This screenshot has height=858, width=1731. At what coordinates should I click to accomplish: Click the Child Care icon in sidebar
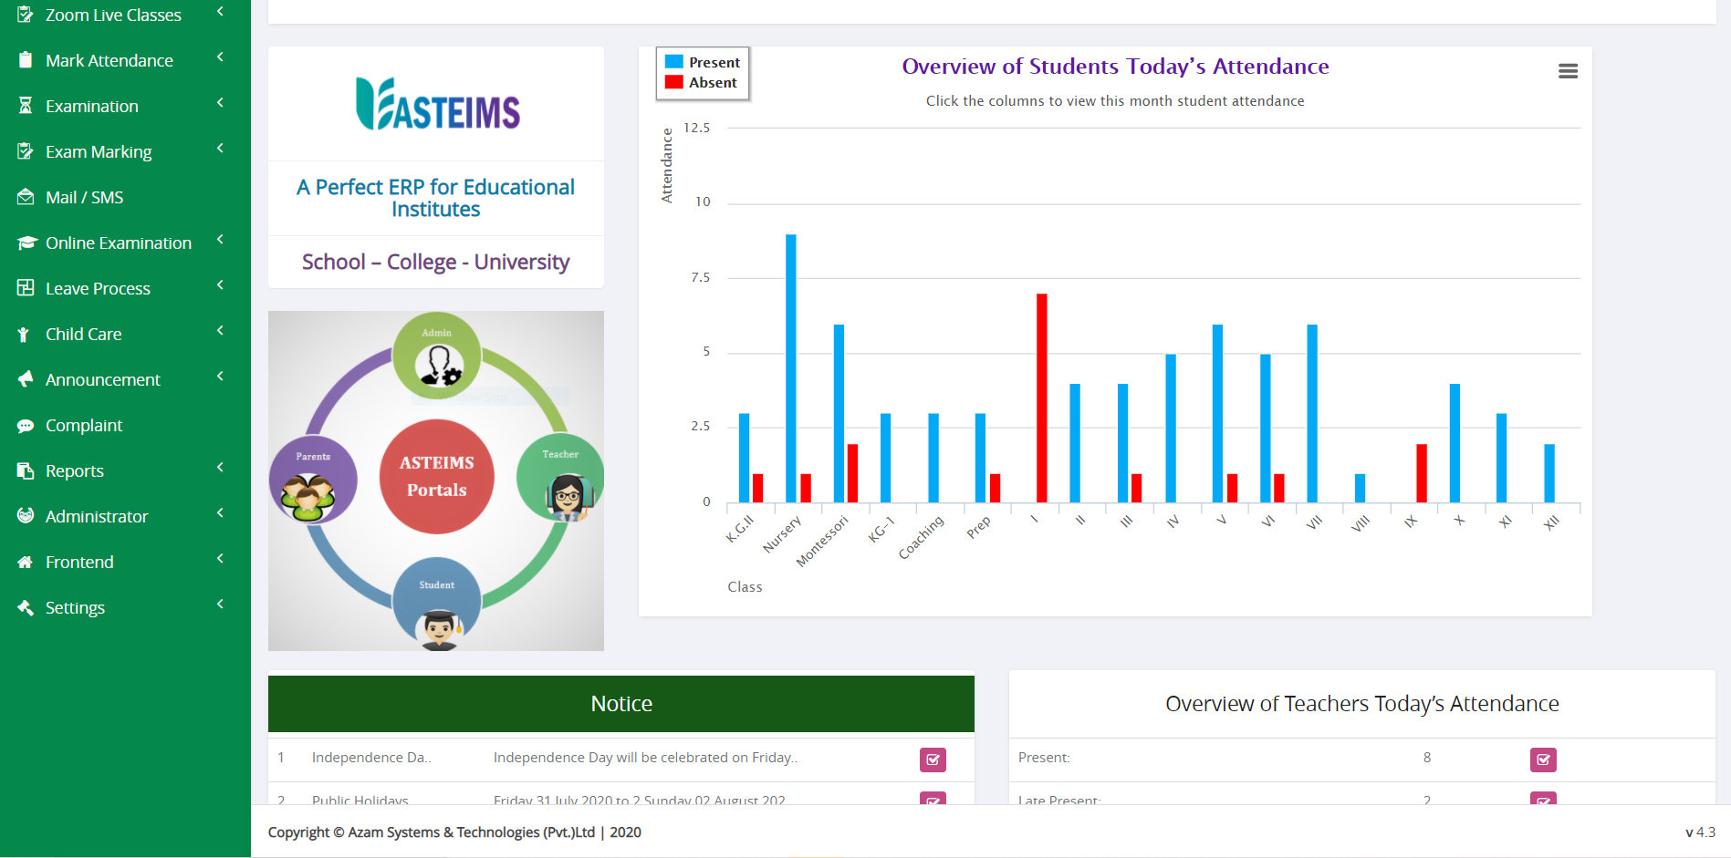click(x=26, y=334)
